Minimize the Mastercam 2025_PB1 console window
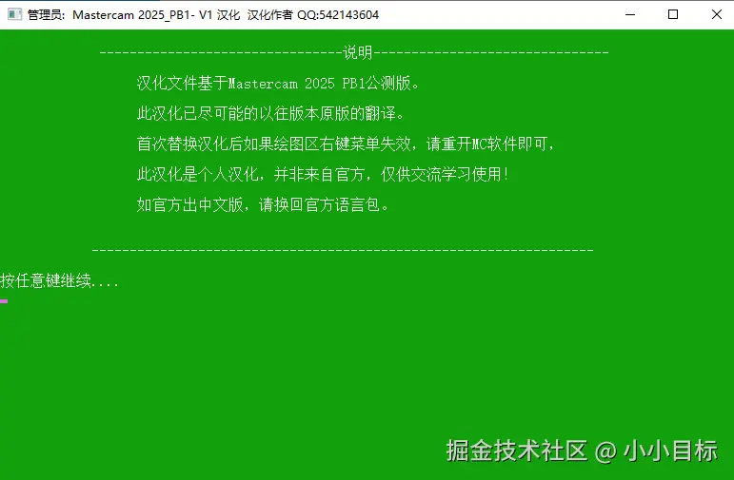734x480 pixels. point(630,14)
